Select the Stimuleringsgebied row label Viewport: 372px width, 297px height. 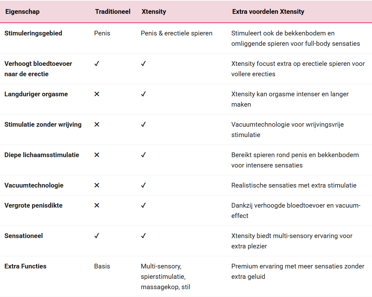(33, 33)
